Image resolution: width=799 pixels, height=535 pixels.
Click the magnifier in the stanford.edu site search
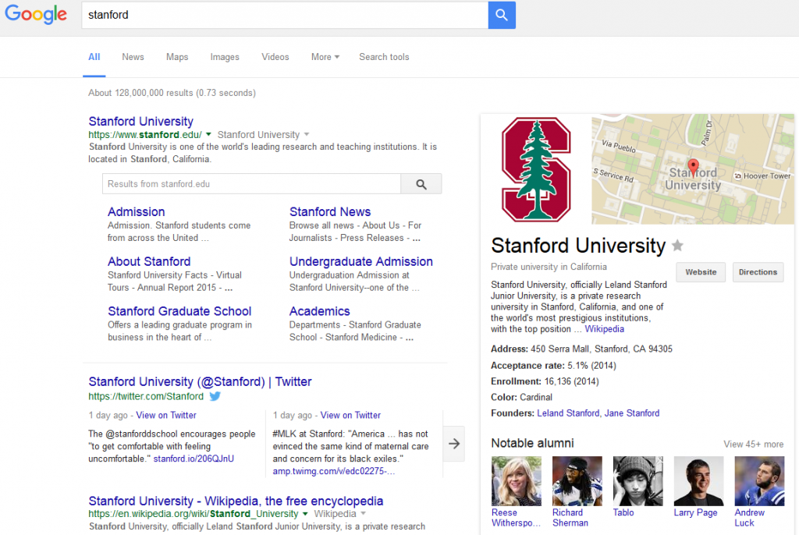coord(421,183)
